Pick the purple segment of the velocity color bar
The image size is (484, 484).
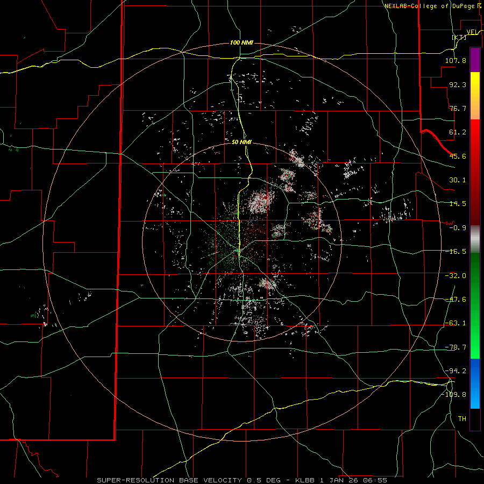pos(475,60)
